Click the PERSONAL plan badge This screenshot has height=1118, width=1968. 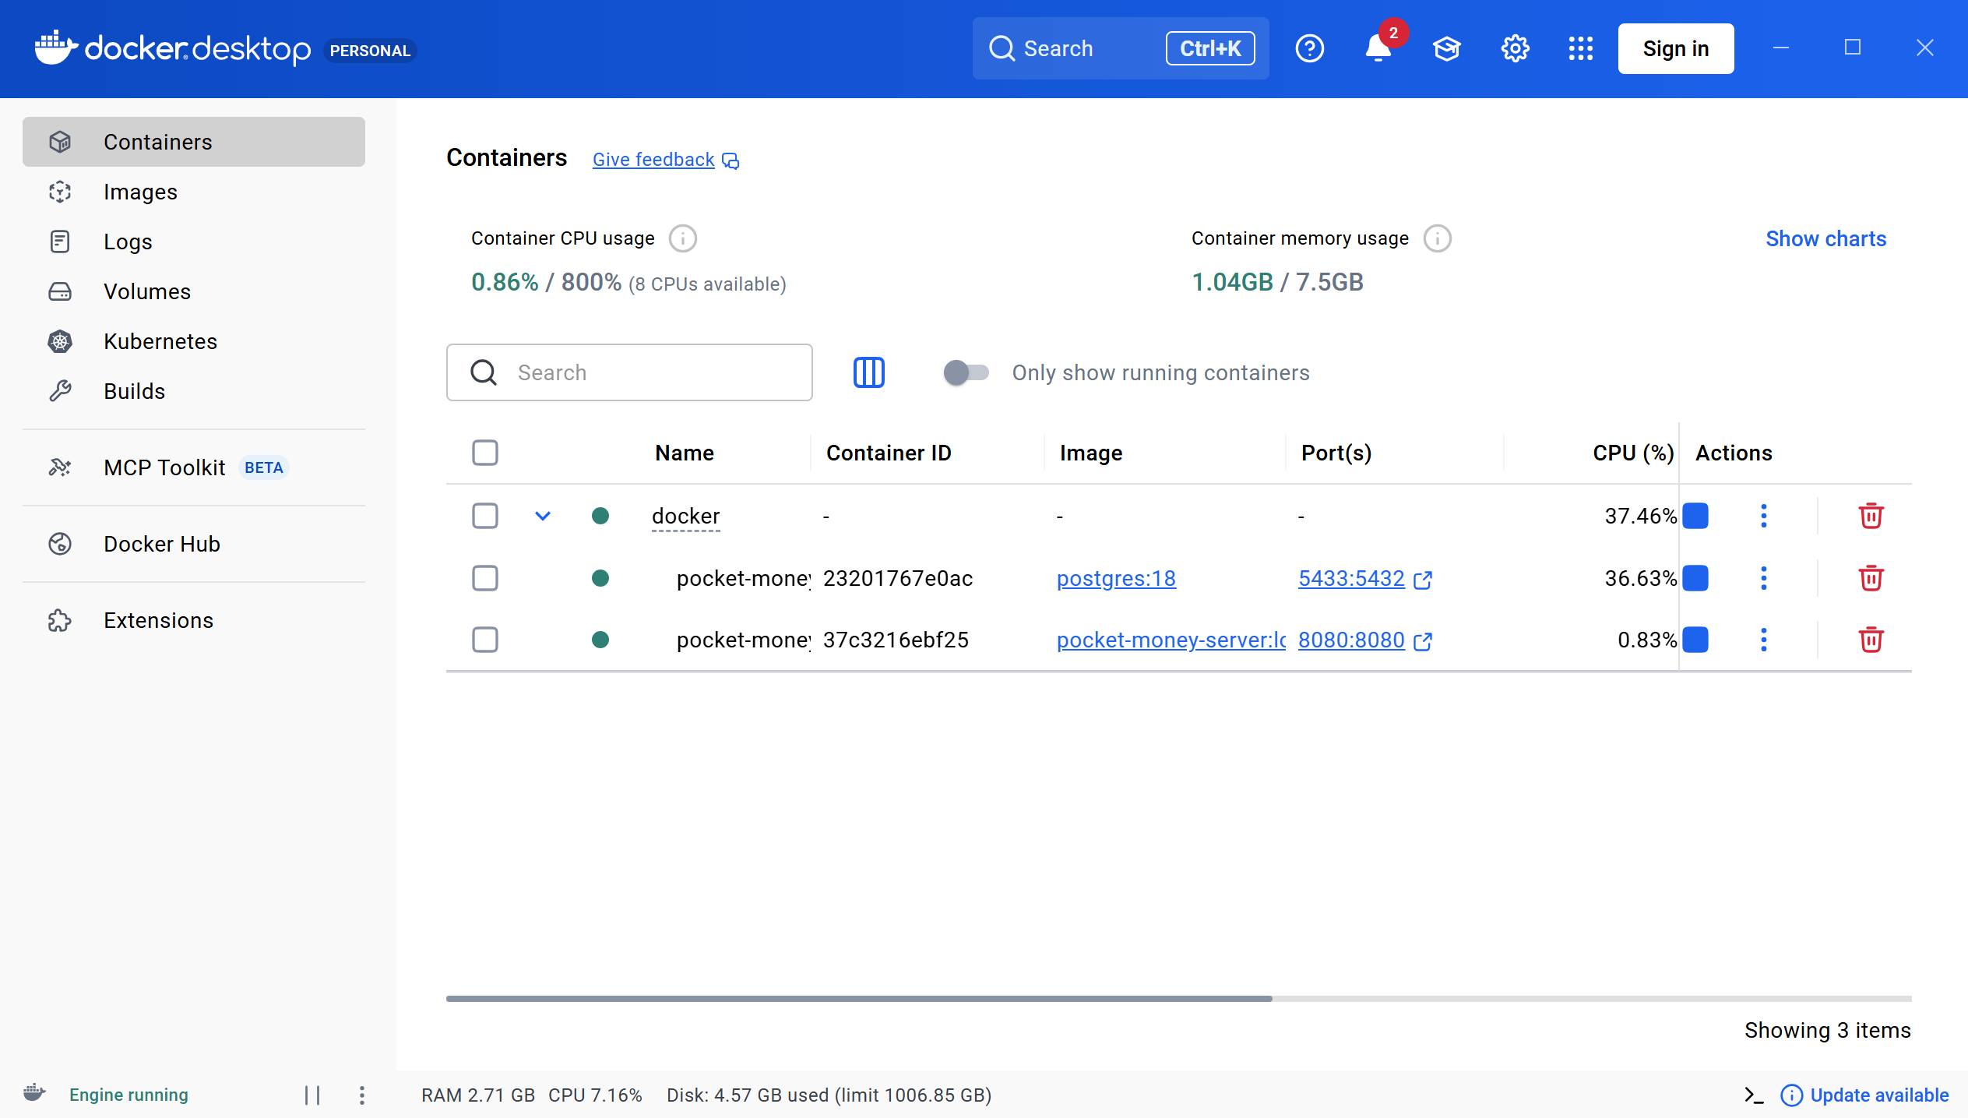pos(370,51)
